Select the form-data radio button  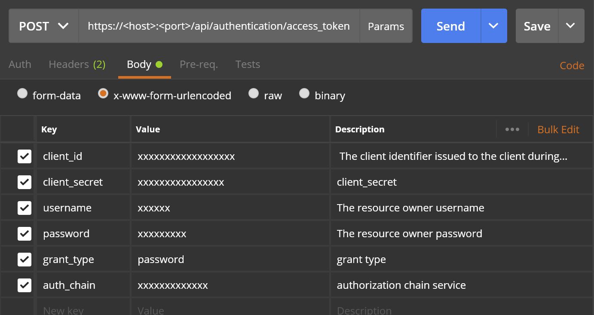(x=22, y=94)
